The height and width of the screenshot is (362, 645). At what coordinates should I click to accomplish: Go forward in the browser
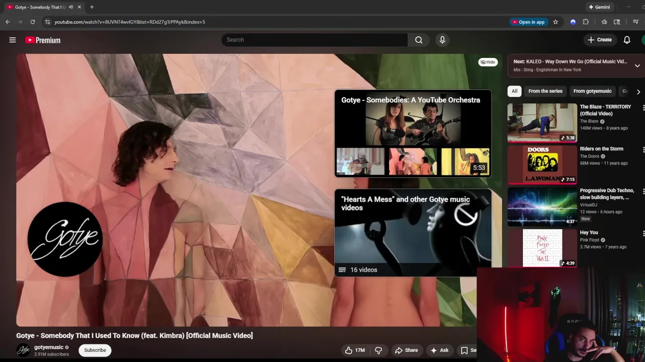point(20,22)
